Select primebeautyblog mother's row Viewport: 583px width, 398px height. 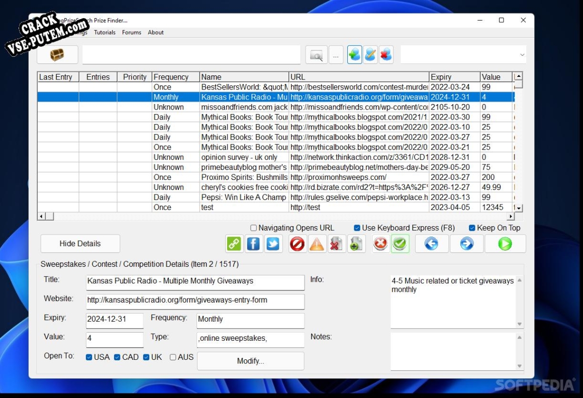click(x=275, y=167)
